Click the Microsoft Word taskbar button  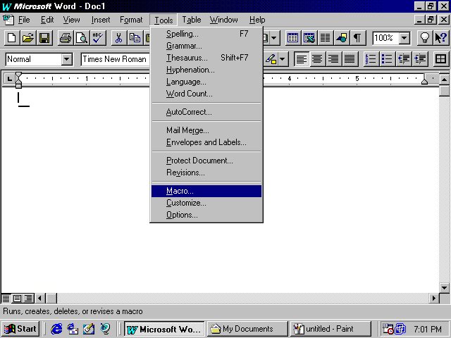pos(164,329)
